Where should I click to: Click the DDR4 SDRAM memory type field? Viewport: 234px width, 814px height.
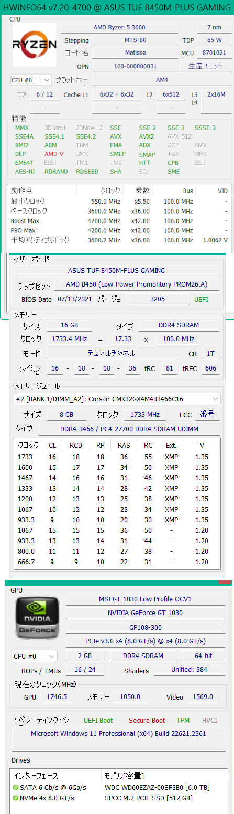pyautogui.click(x=179, y=325)
